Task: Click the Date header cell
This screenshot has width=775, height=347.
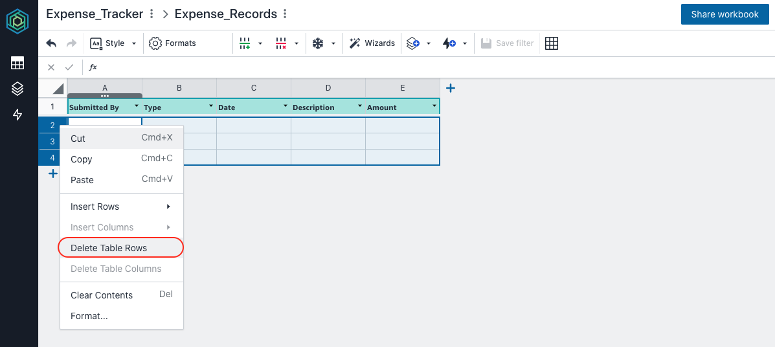Action: click(254, 107)
